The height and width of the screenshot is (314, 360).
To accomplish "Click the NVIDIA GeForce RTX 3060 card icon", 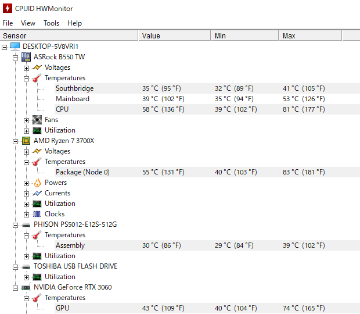I will coord(26,287).
